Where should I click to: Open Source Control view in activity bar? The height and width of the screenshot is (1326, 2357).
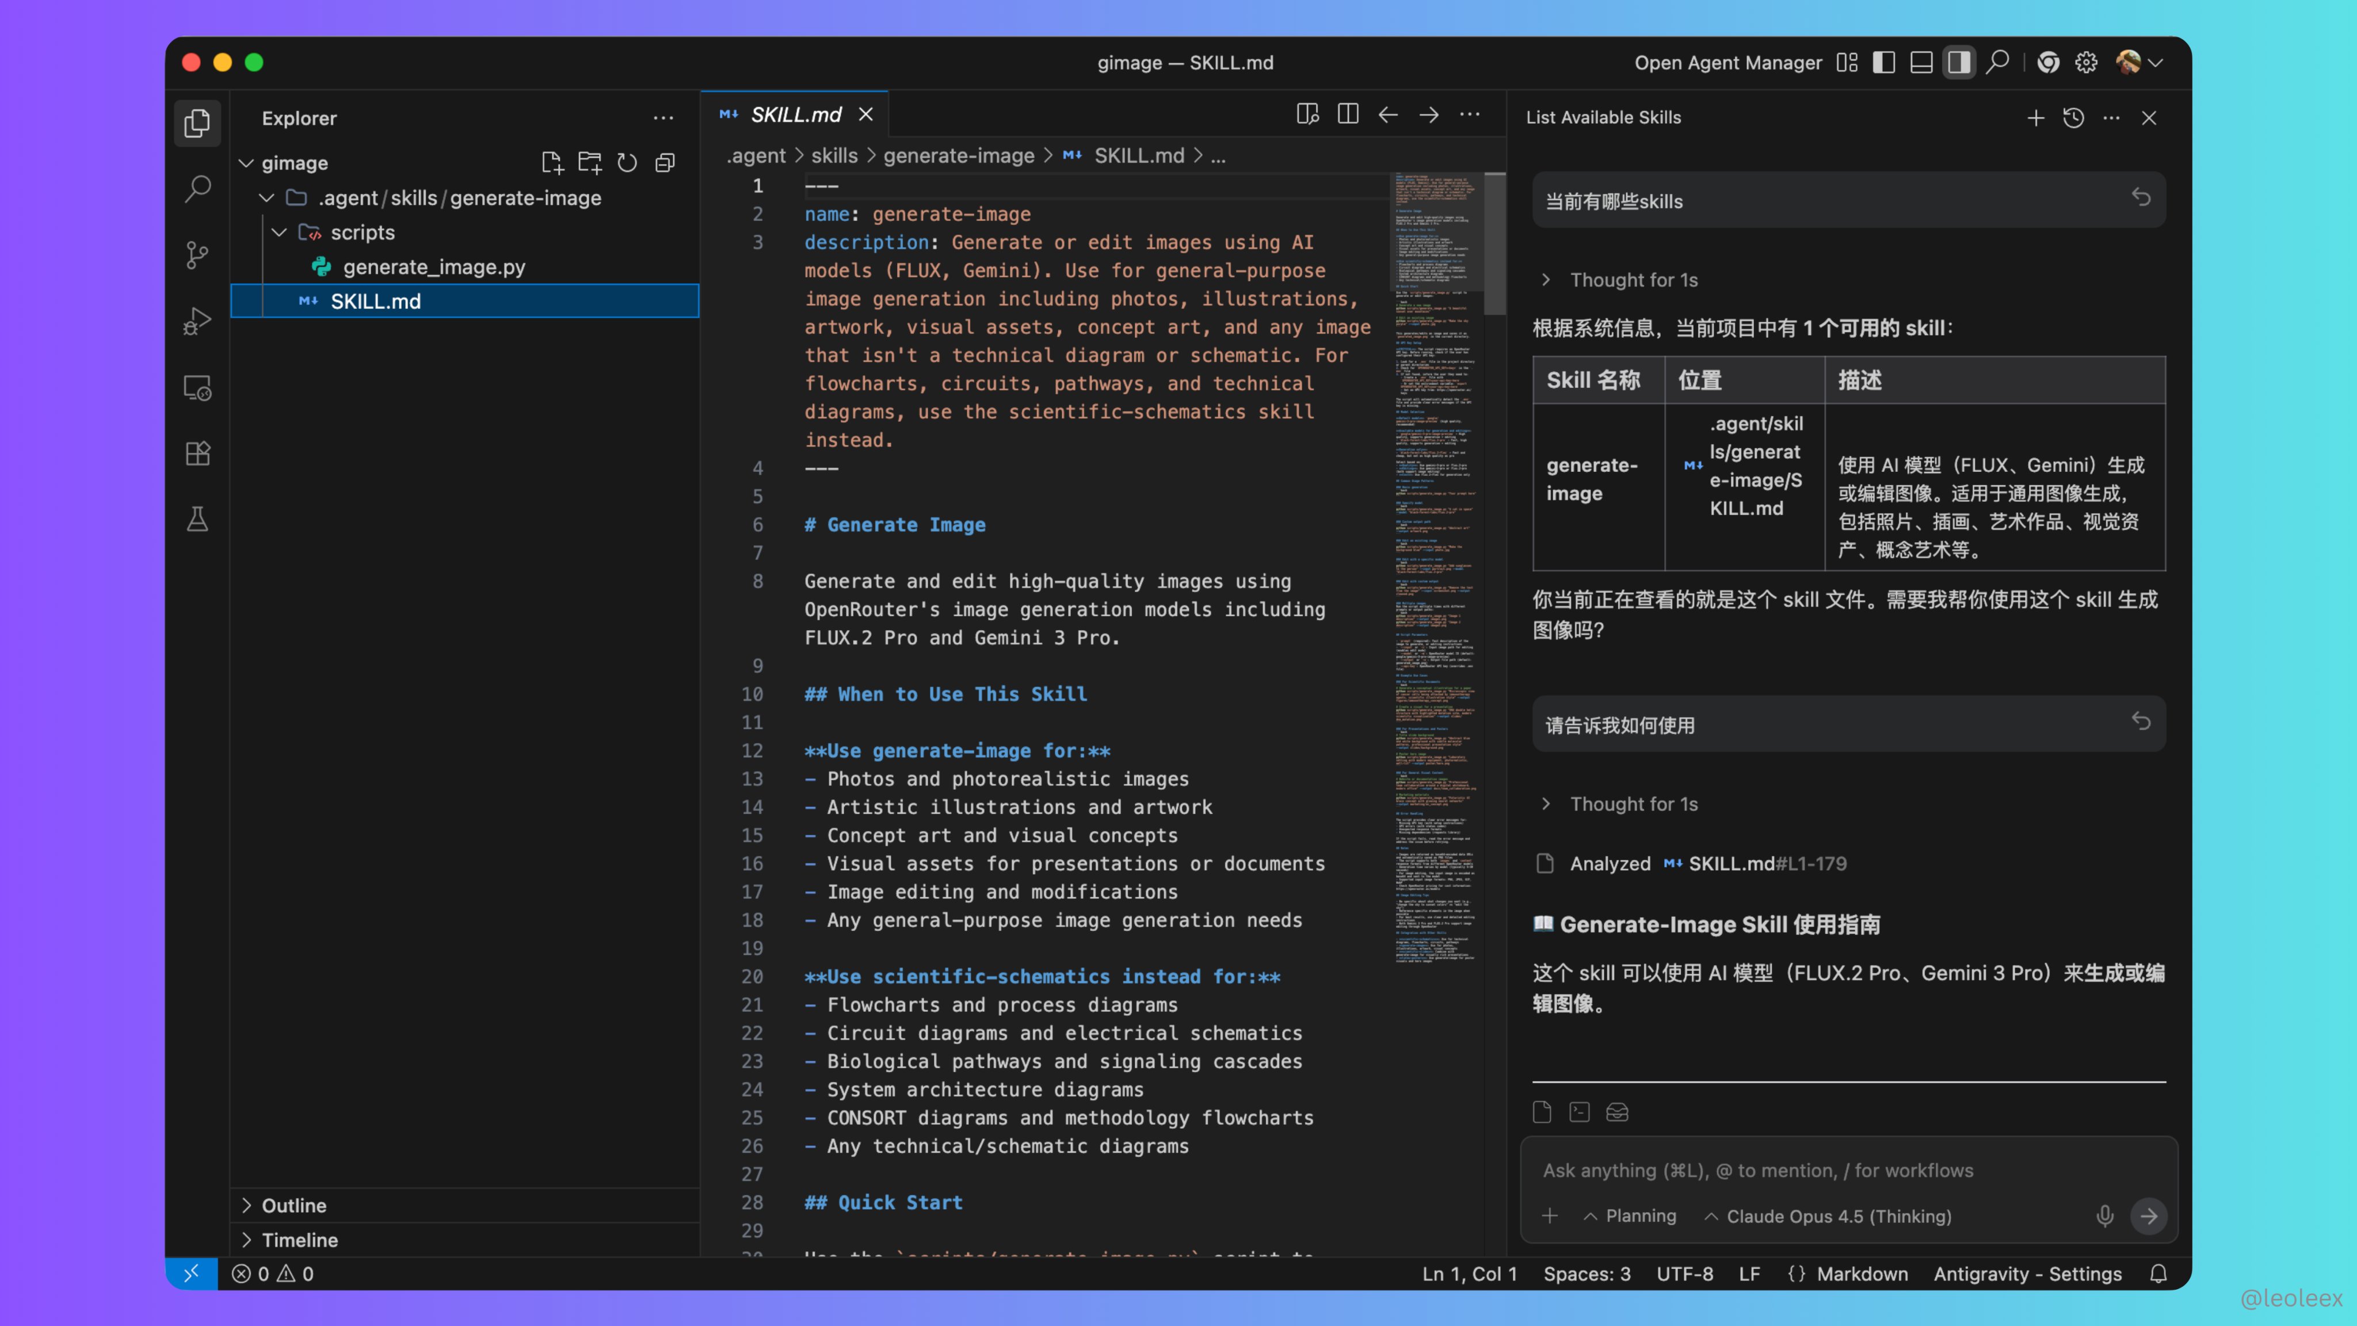click(x=197, y=256)
